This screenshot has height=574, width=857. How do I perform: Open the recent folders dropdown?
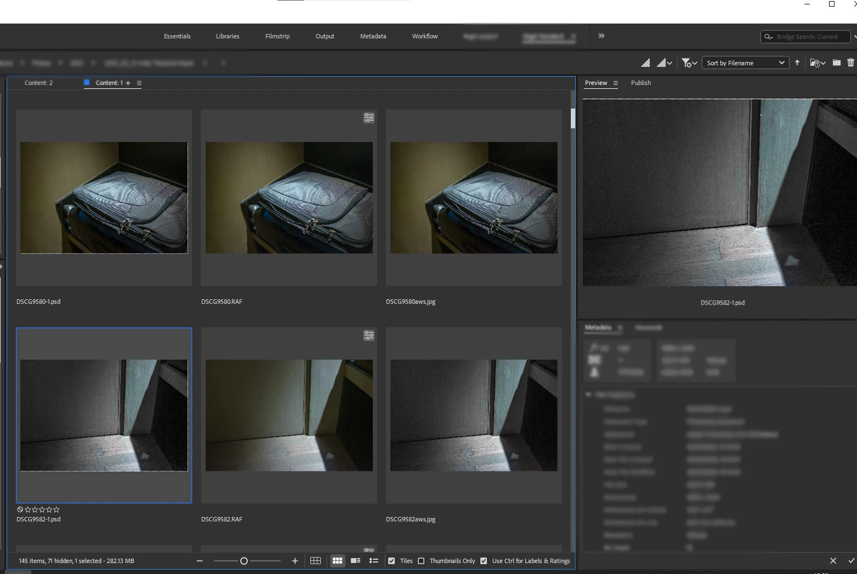click(817, 63)
